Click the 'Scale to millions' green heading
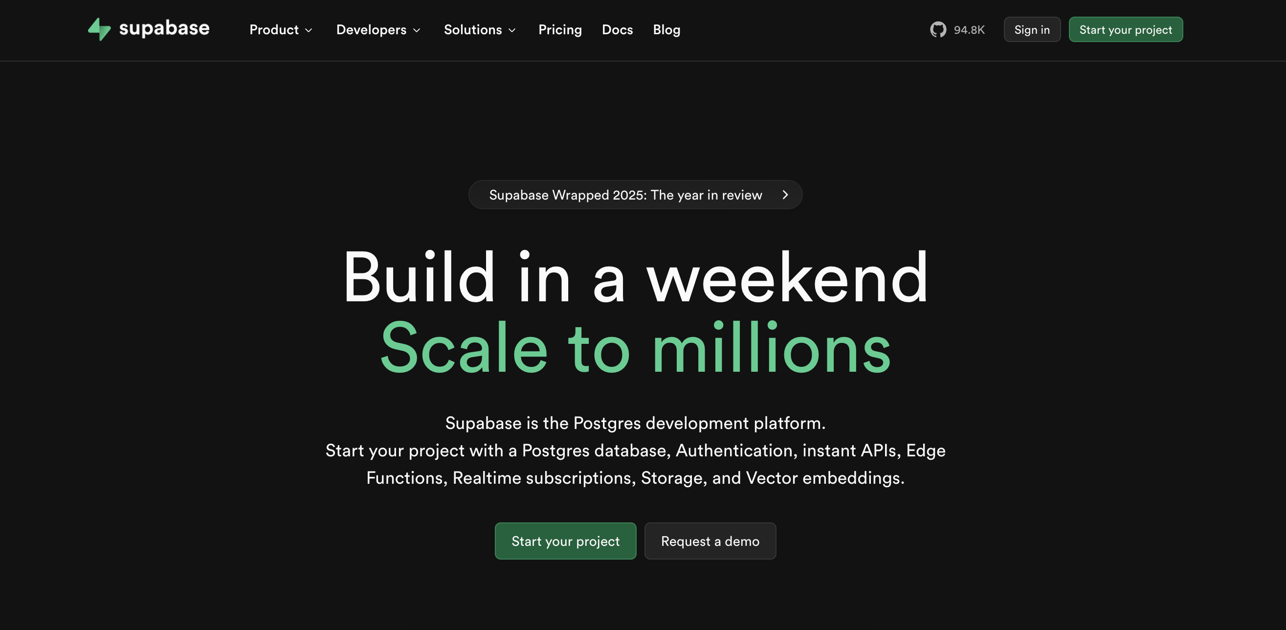This screenshot has height=630, width=1286. [x=635, y=348]
